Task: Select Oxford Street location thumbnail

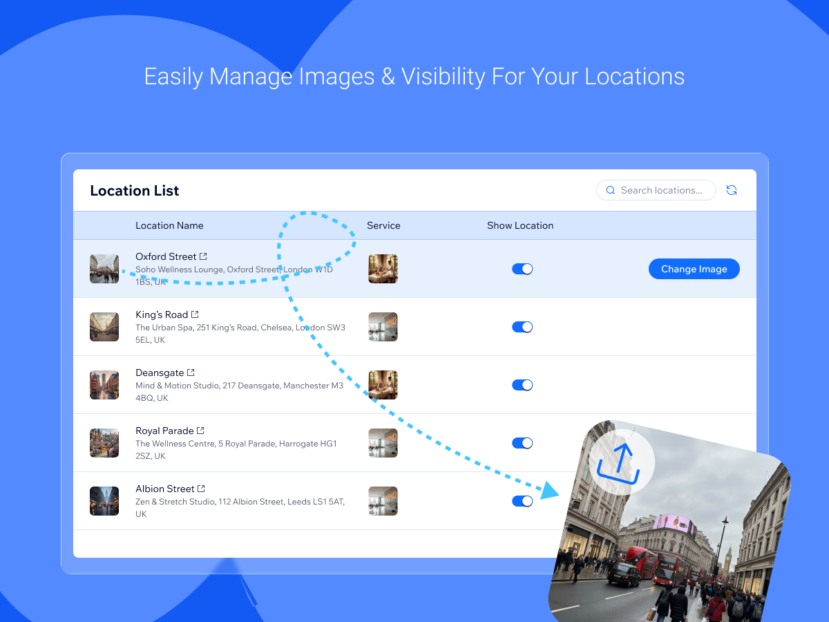Action: tap(104, 269)
